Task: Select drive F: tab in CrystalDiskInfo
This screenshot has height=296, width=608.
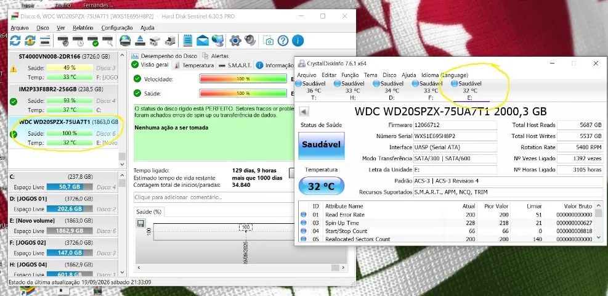Action: (431, 91)
